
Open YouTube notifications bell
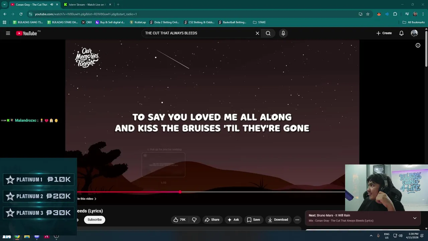tap(402, 33)
